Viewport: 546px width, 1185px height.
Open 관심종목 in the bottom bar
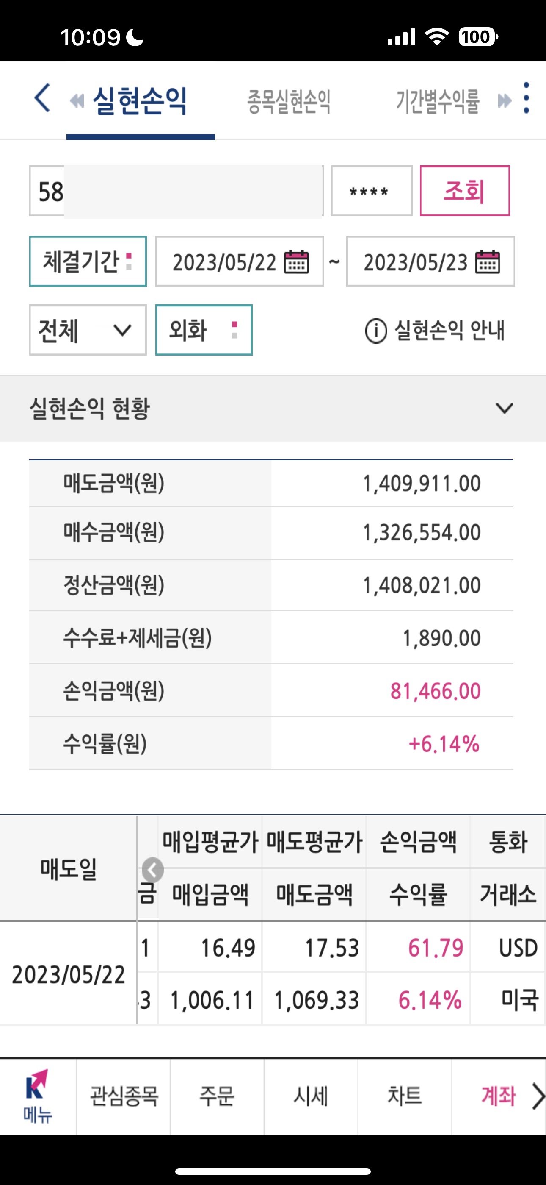(124, 1096)
